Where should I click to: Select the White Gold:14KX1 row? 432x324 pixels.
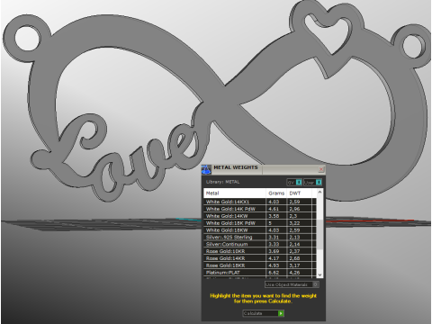coord(260,202)
